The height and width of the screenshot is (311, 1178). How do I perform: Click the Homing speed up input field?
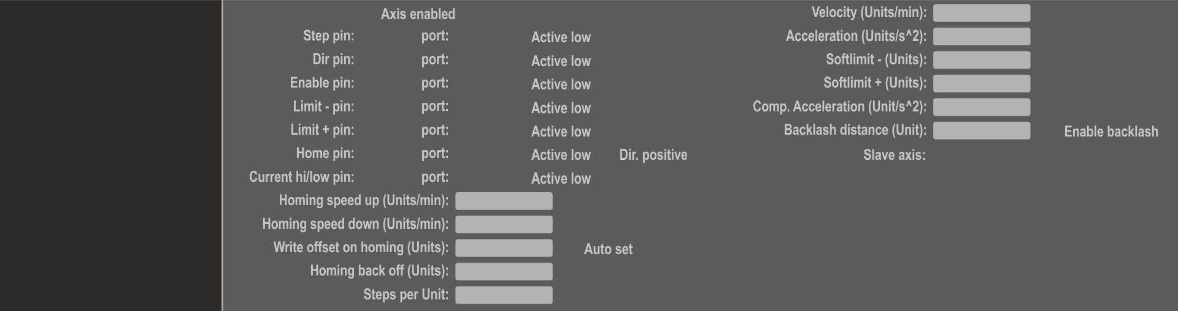[503, 201]
